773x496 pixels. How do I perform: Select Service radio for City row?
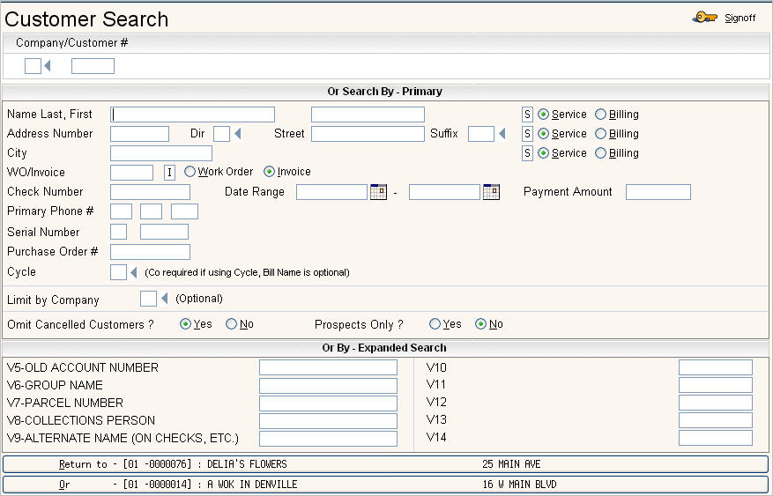tap(543, 153)
